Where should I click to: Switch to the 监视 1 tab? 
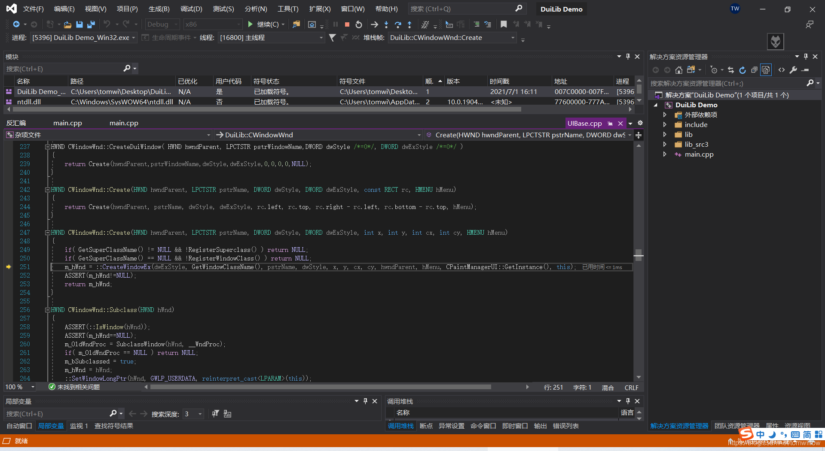point(79,426)
